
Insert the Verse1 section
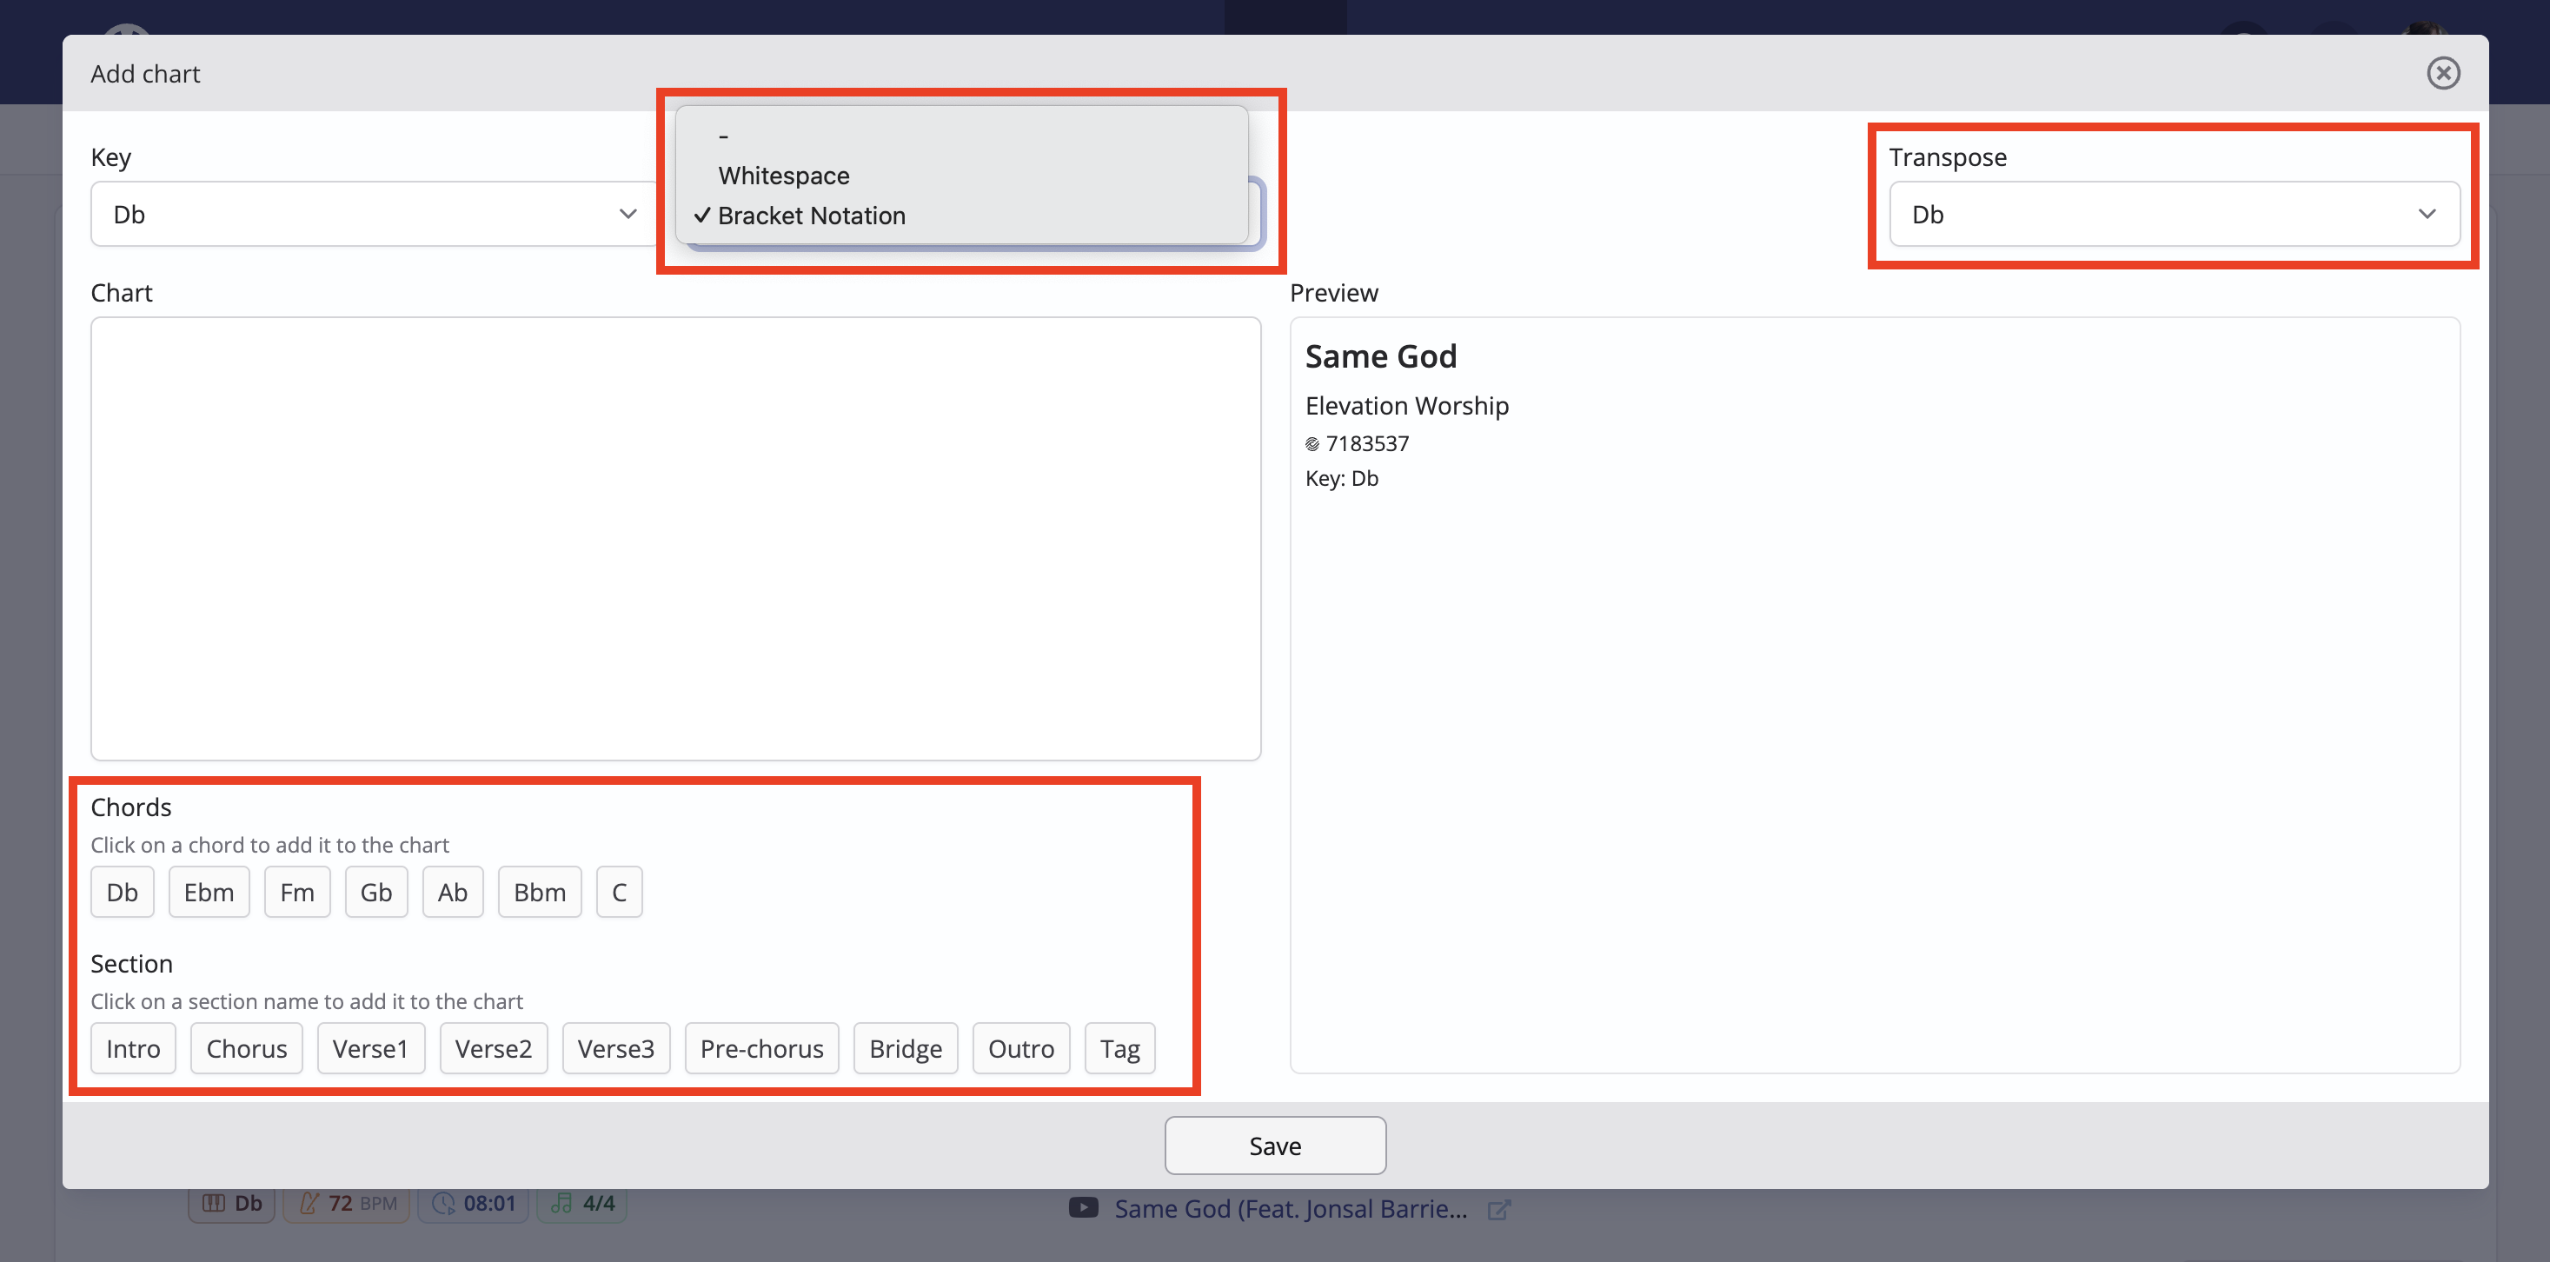tap(370, 1048)
